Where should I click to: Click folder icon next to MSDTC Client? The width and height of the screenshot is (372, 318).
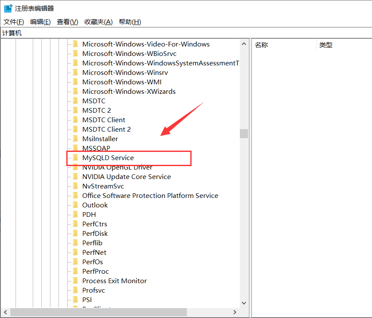click(75, 120)
